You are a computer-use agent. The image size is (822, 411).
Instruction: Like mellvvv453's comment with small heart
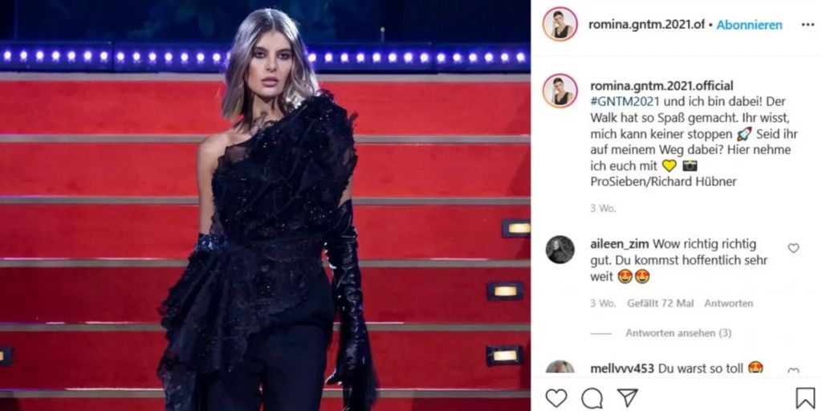(794, 371)
